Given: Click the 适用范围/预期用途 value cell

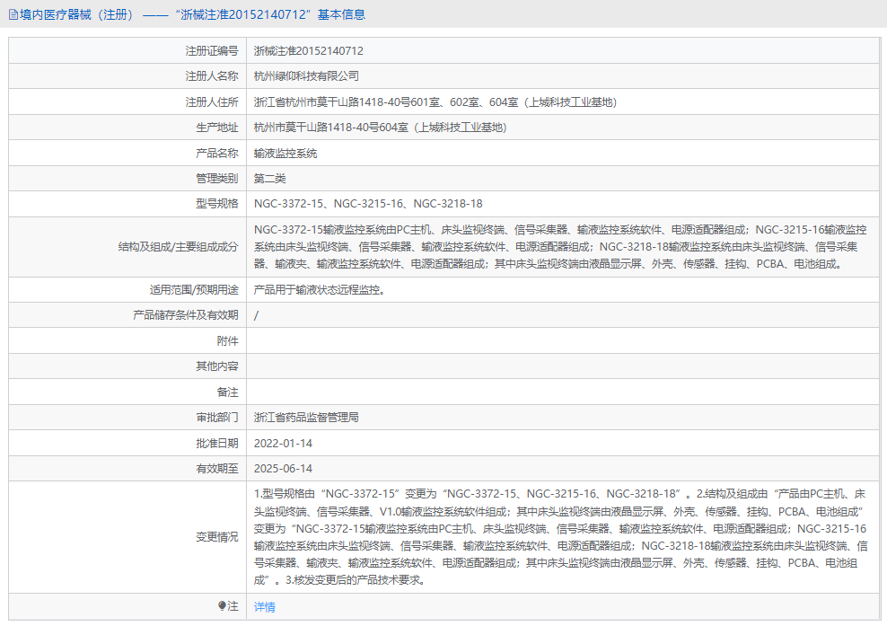Looking at the screenshot, I should point(326,289).
